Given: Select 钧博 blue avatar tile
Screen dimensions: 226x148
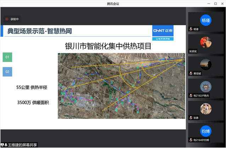Looking at the screenshot, I should tap(205, 131).
